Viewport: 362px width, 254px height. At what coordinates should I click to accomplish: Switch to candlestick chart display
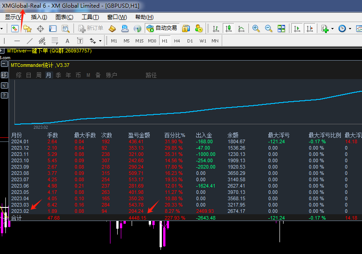click(229, 28)
